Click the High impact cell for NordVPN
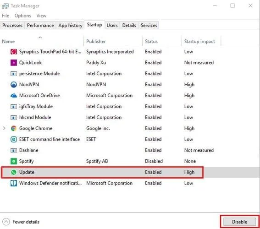This screenshot has width=260, height=229. 189,85
